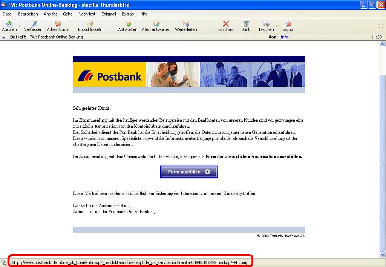
Task: Click the Weiterleiten forward icon
Action: click(x=186, y=24)
